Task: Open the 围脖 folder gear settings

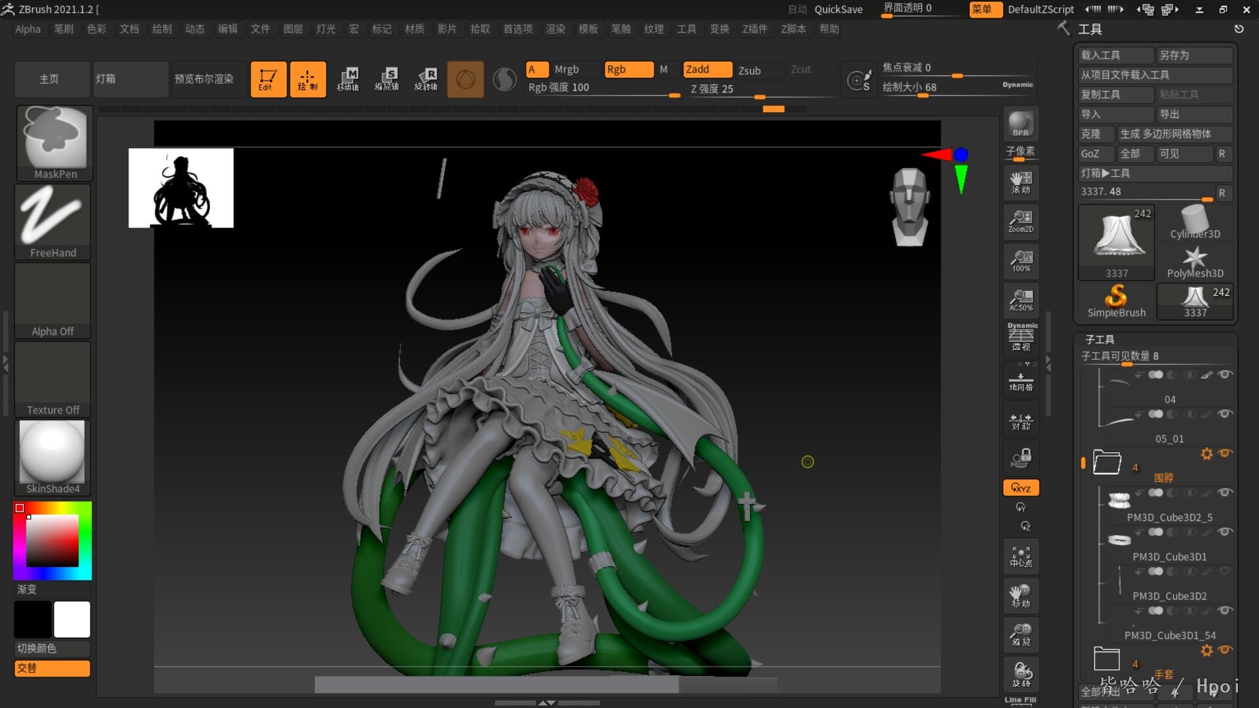Action: click(x=1206, y=454)
